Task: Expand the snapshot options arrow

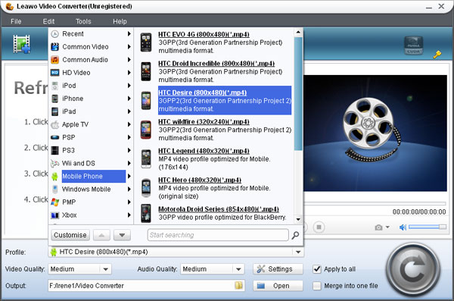Action: [387, 227]
